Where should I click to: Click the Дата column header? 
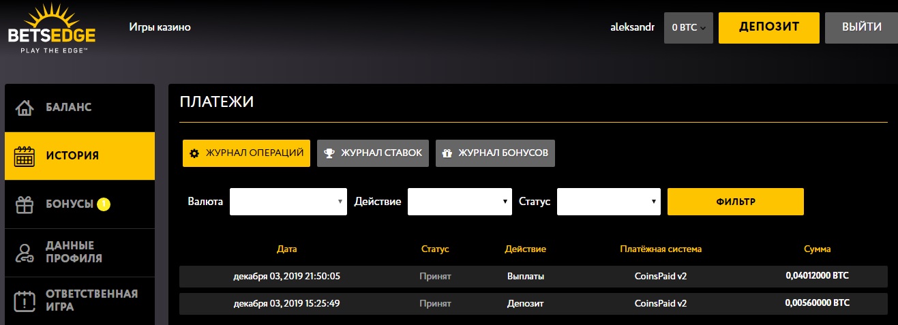[287, 249]
